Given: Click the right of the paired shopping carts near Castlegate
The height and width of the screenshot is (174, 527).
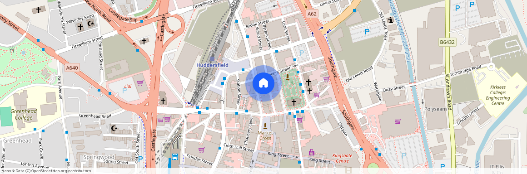Looking at the screenshot, I should [x=167, y=119].
